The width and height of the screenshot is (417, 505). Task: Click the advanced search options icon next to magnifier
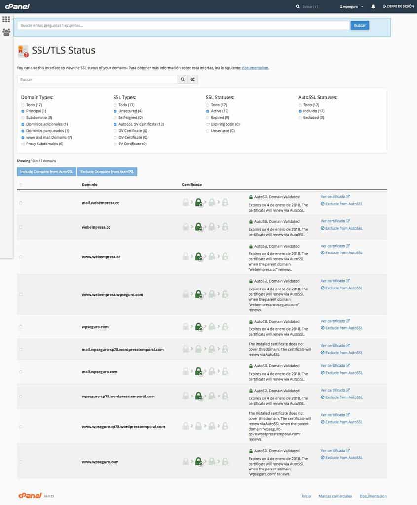click(x=192, y=79)
